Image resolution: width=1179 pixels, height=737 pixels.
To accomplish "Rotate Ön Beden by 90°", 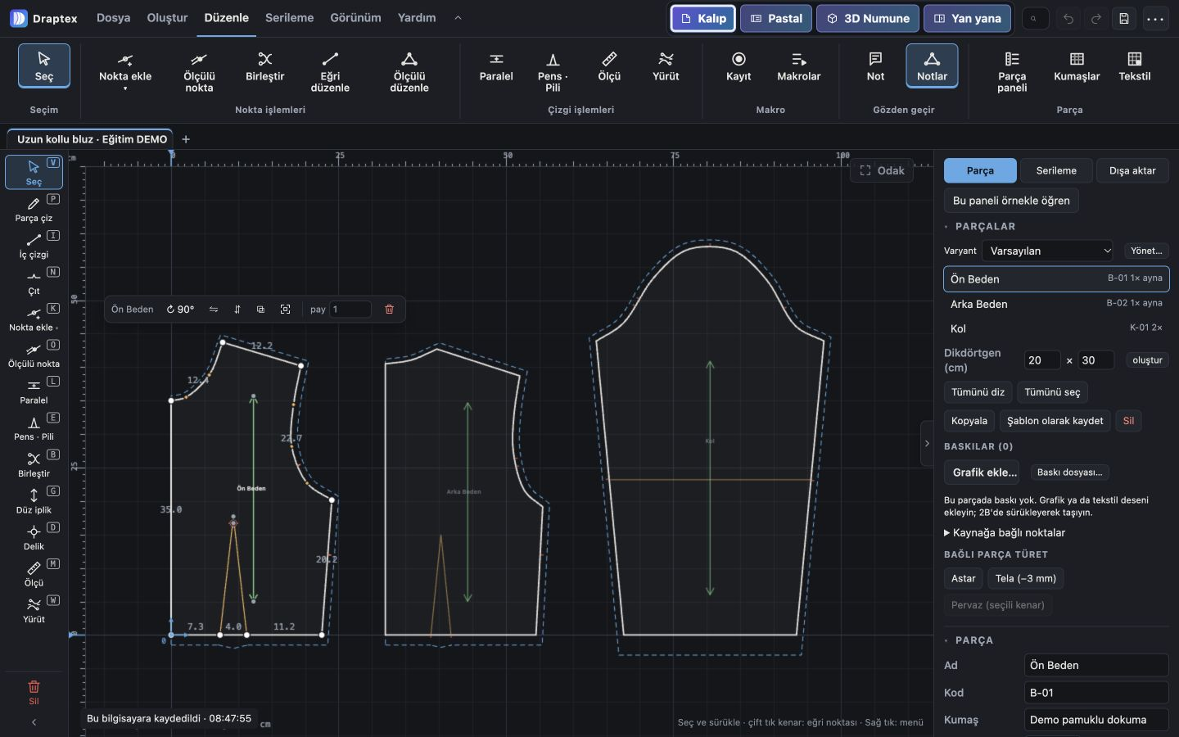I will click(x=180, y=309).
